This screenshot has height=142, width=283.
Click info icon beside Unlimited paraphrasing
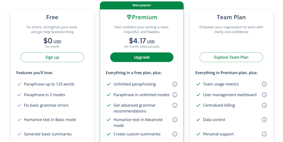175,84
